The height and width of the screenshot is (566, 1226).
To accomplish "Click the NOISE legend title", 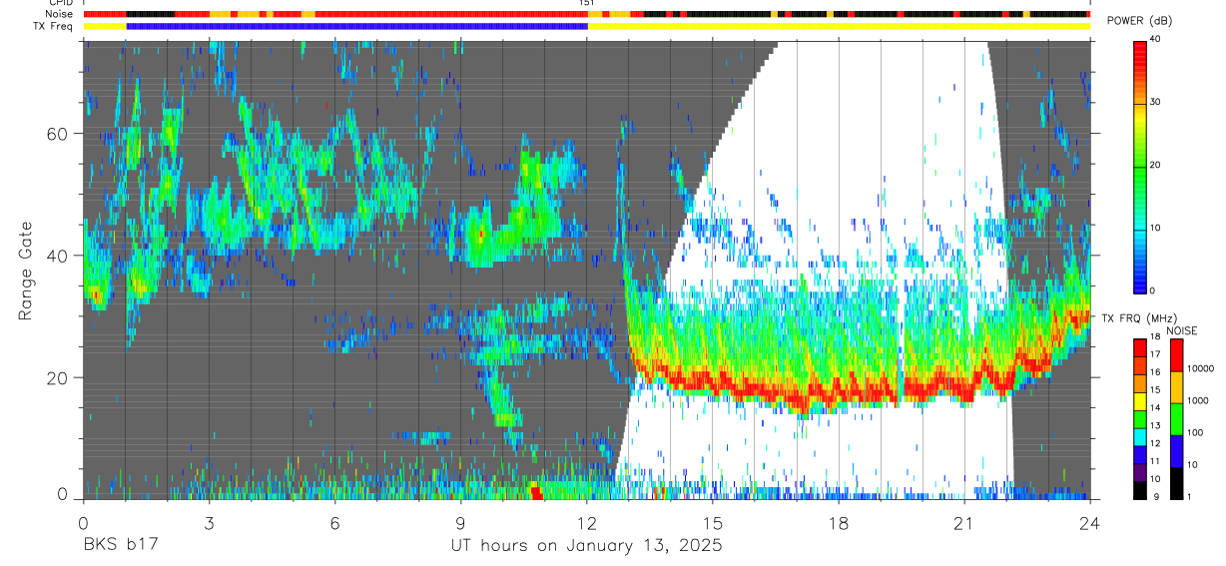I will click(x=1181, y=330).
